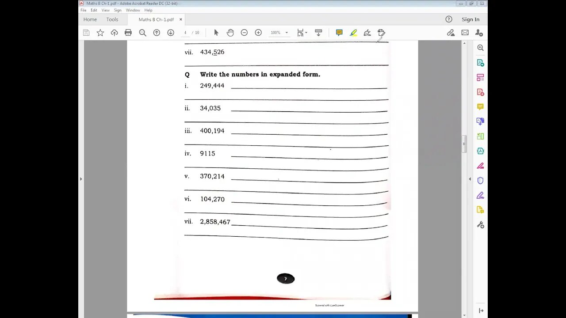Open Protect shield tool in side pane
Screen dimensions: 566x318
pyautogui.click(x=481, y=181)
